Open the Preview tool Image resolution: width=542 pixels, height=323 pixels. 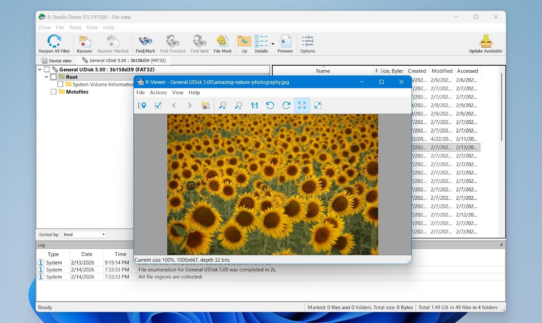pyautogui.click(x=285, y=43)
